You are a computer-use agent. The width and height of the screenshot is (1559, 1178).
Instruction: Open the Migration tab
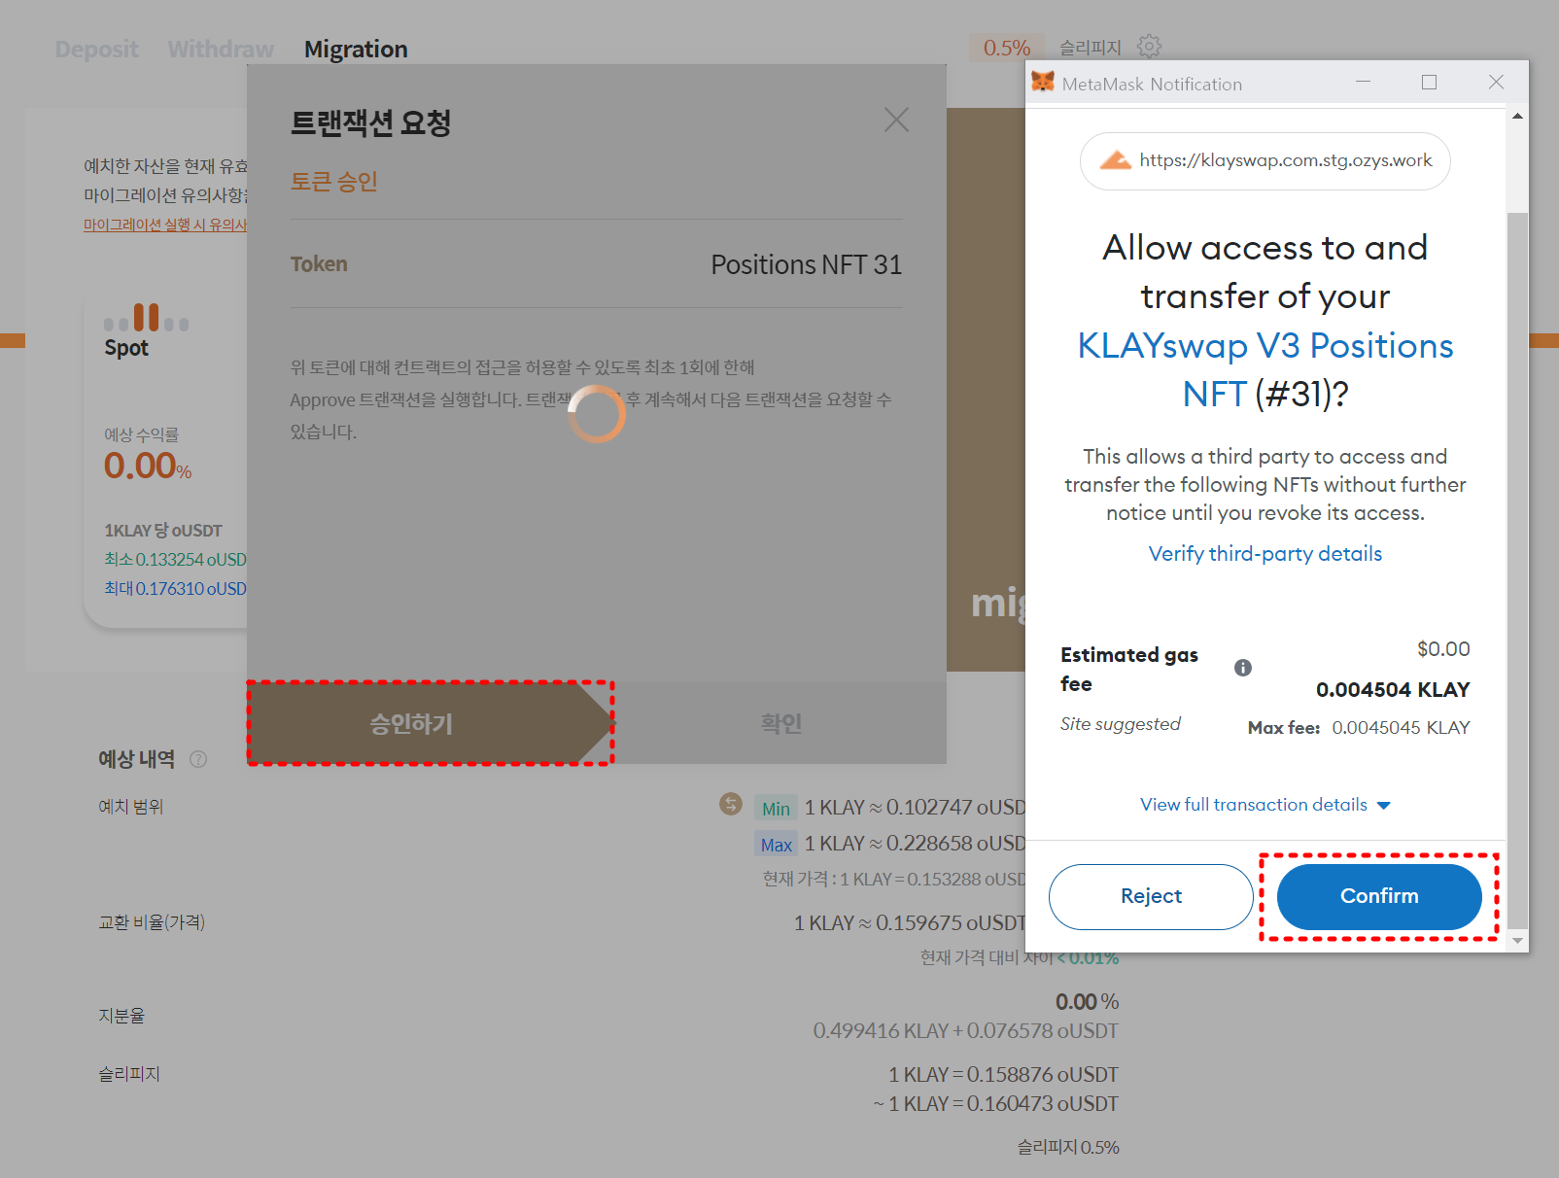coord(356,49)
